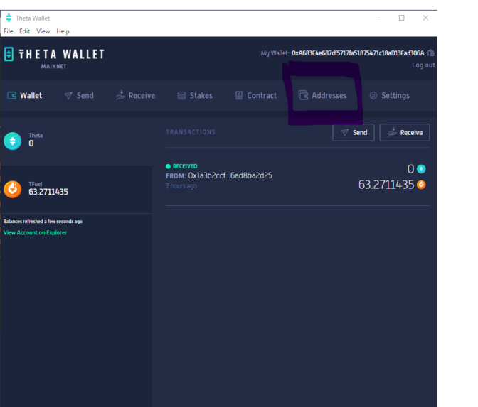478x407 pixels.
Task: Click the Theta coin icon in balances
Action: point(13,141)
